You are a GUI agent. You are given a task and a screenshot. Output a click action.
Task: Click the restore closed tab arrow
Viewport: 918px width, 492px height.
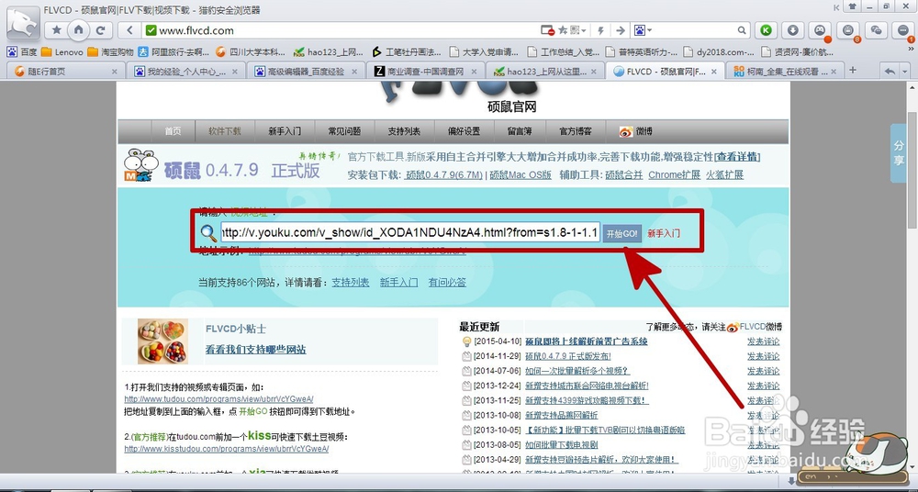coord(890,72)
